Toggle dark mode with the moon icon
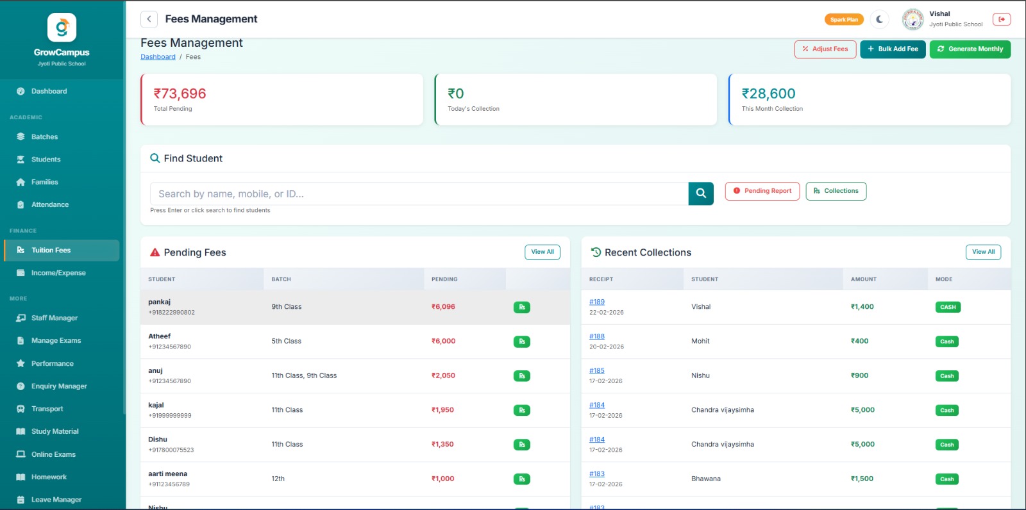 [x=879, y=19]
